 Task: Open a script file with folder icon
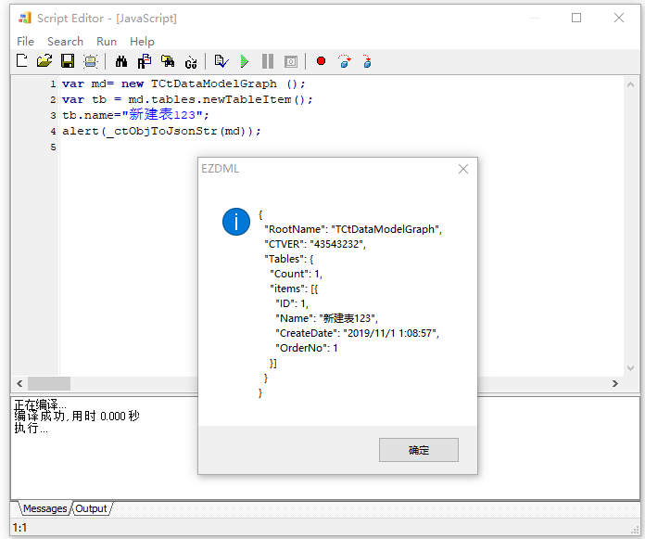44,61
